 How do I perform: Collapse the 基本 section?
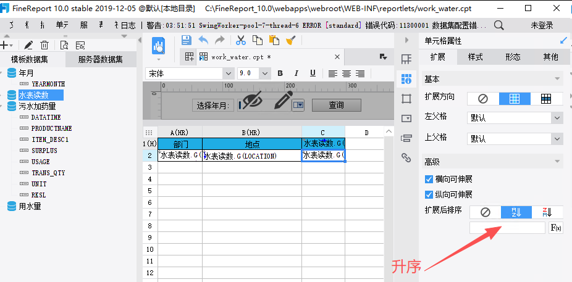click(557, 79)
